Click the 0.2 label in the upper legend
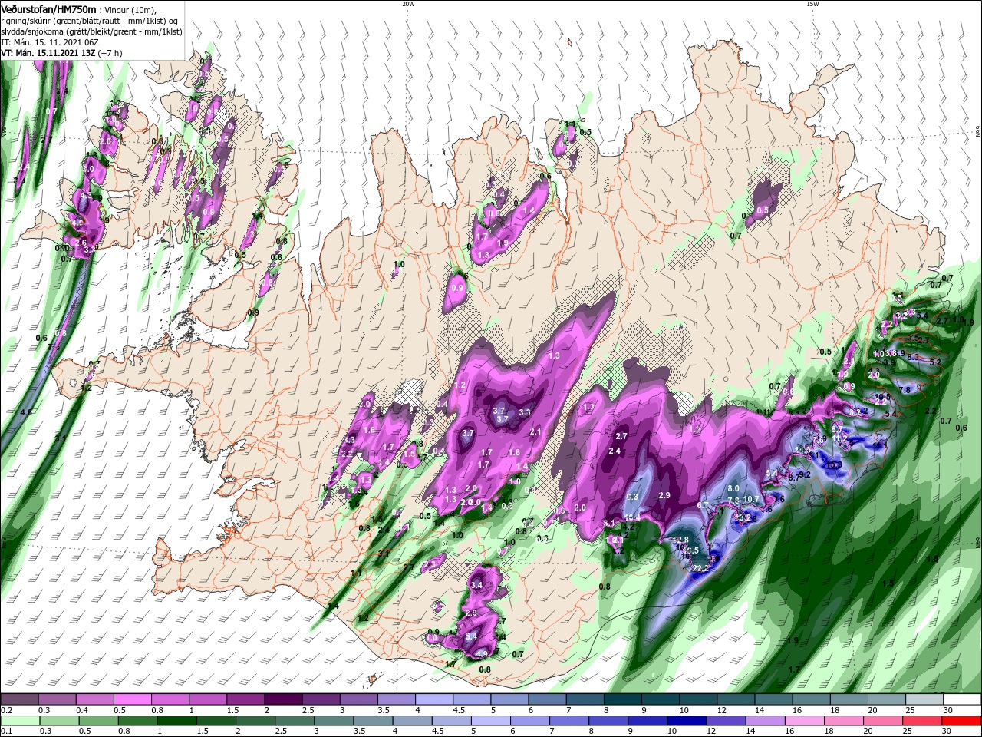Image resolution: width=982 pixels, height=737 pixels. [7, 710]
